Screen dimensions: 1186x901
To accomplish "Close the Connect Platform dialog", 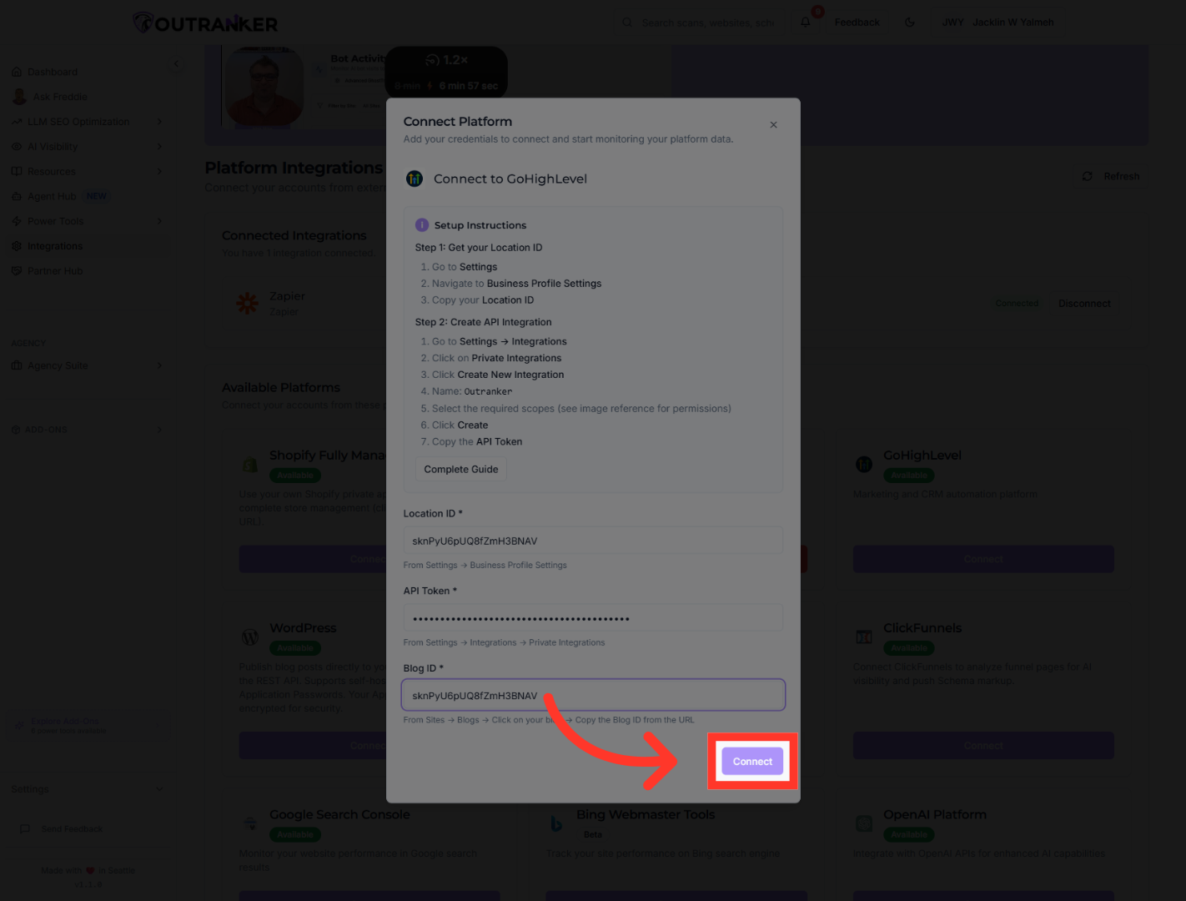I will coord(773,125).
